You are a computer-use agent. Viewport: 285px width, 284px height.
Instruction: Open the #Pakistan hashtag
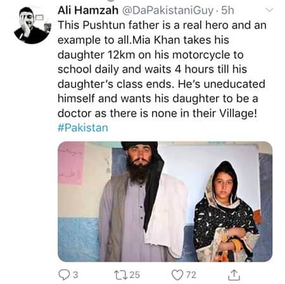pyautogui.click(x=83, y=127)
